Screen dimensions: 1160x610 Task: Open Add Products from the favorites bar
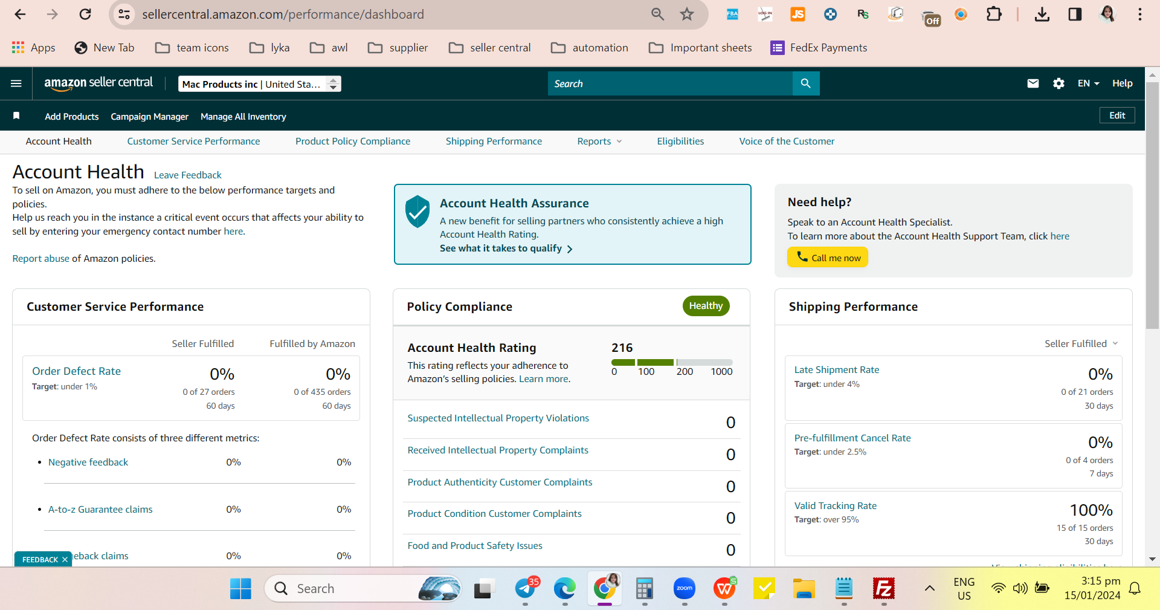pyautogui.click(x=71, y=117)
